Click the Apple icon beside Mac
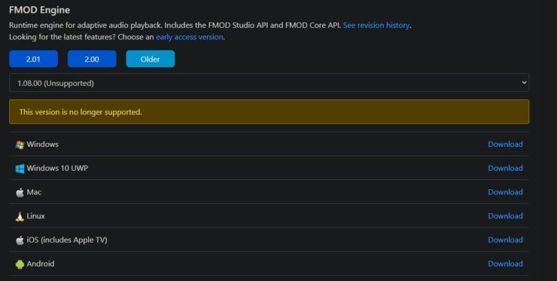 click(x=20, y=192)
